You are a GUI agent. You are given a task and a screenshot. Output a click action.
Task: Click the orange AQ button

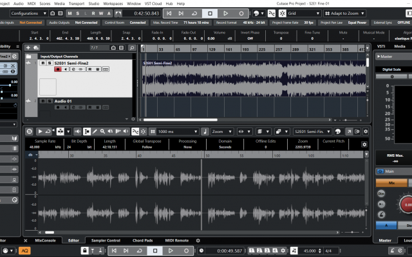24,251
